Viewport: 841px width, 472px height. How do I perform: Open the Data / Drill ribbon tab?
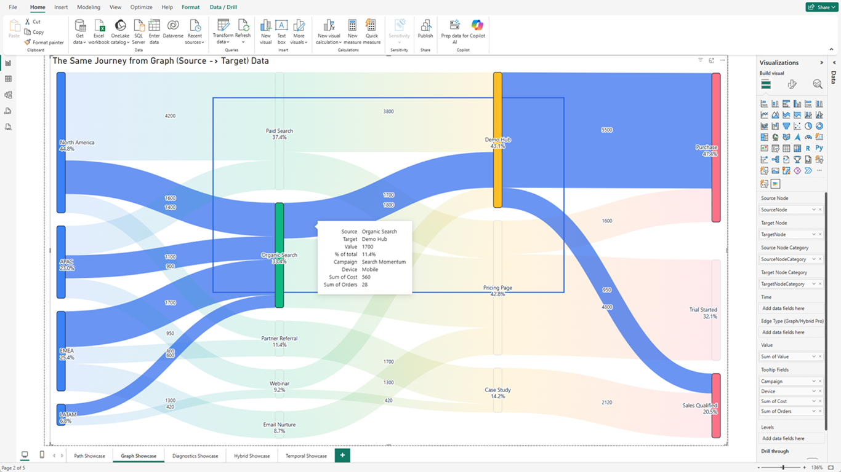(223, 7)
